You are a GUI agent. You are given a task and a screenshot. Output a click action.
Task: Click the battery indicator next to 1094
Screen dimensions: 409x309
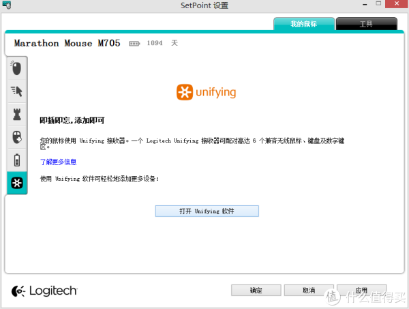(134, 44)
